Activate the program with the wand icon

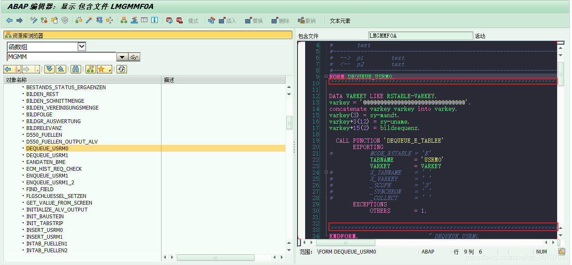coord(89,20)
